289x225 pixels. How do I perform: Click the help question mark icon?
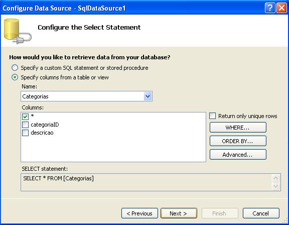coord(270,8)
